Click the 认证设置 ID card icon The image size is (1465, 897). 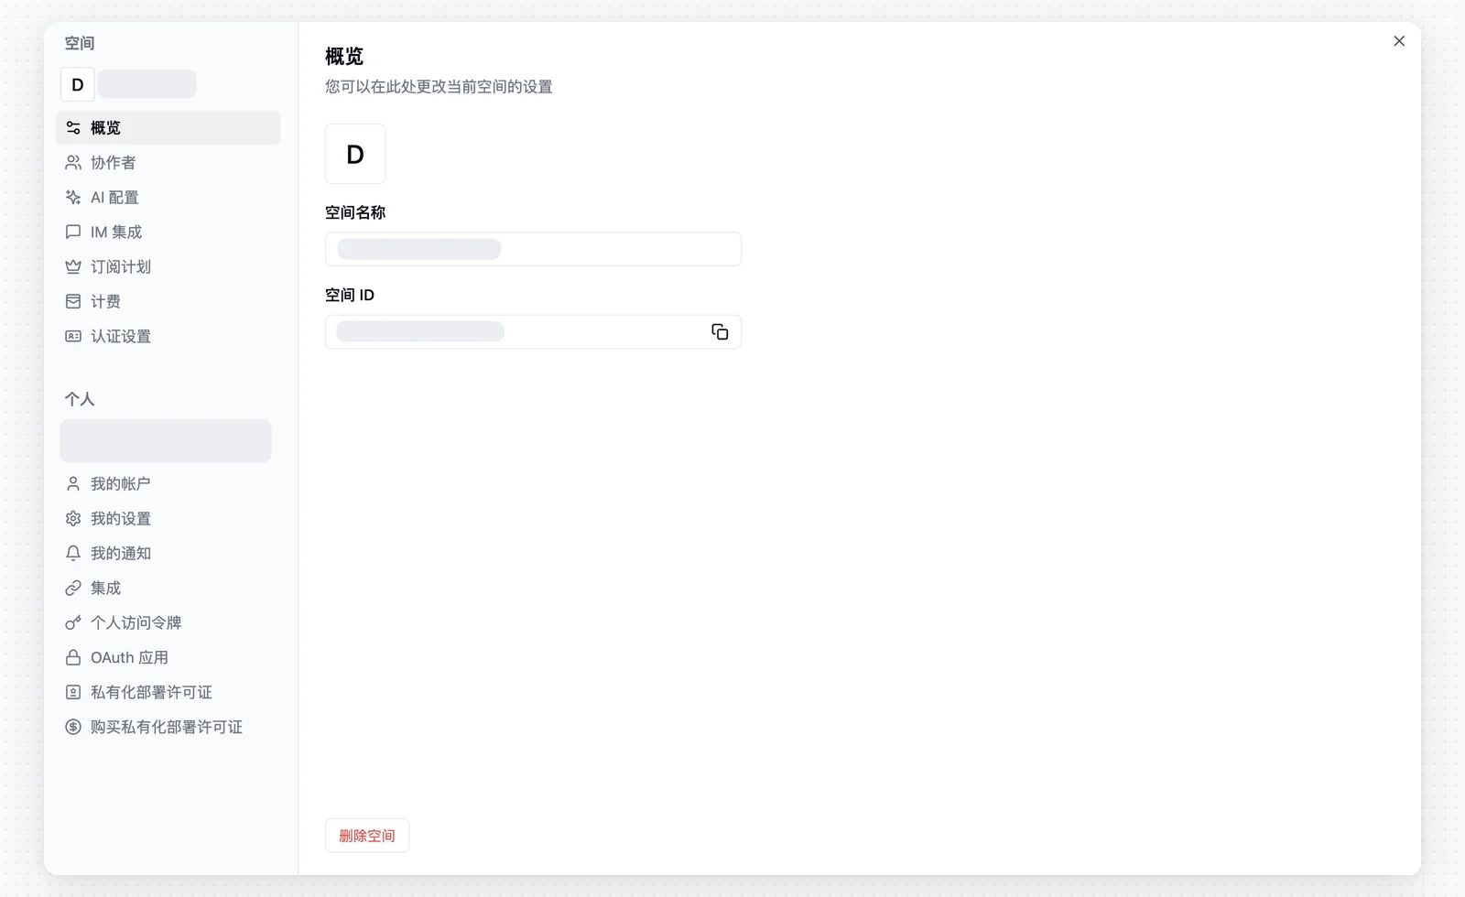pyautogui.click(x=73, y=337)
